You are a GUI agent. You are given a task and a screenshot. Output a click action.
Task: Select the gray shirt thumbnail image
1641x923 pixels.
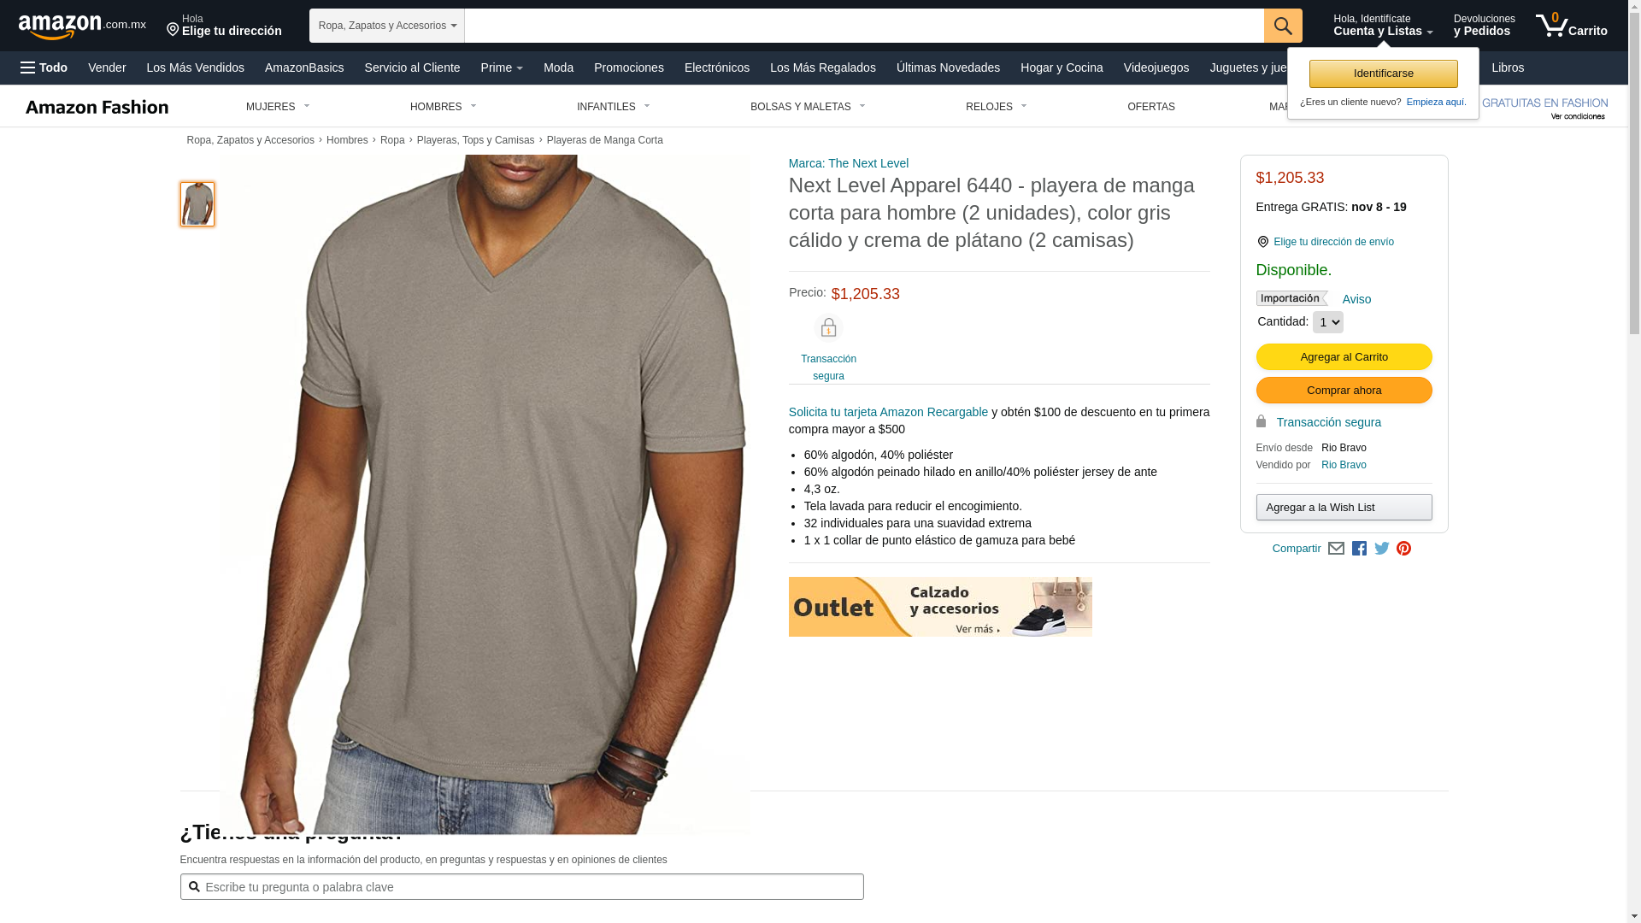[197, 203]
